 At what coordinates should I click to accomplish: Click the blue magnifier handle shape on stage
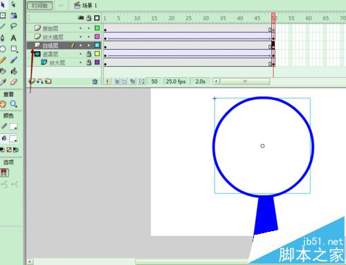[x=266, y=215]
